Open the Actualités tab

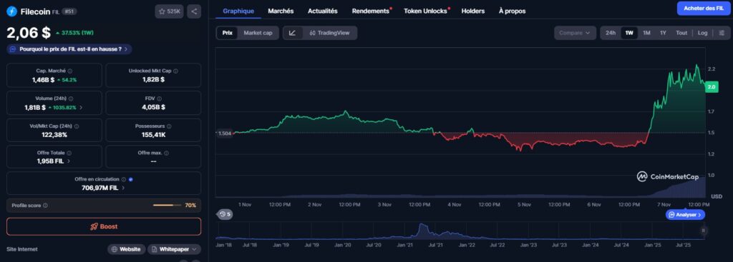323,11
